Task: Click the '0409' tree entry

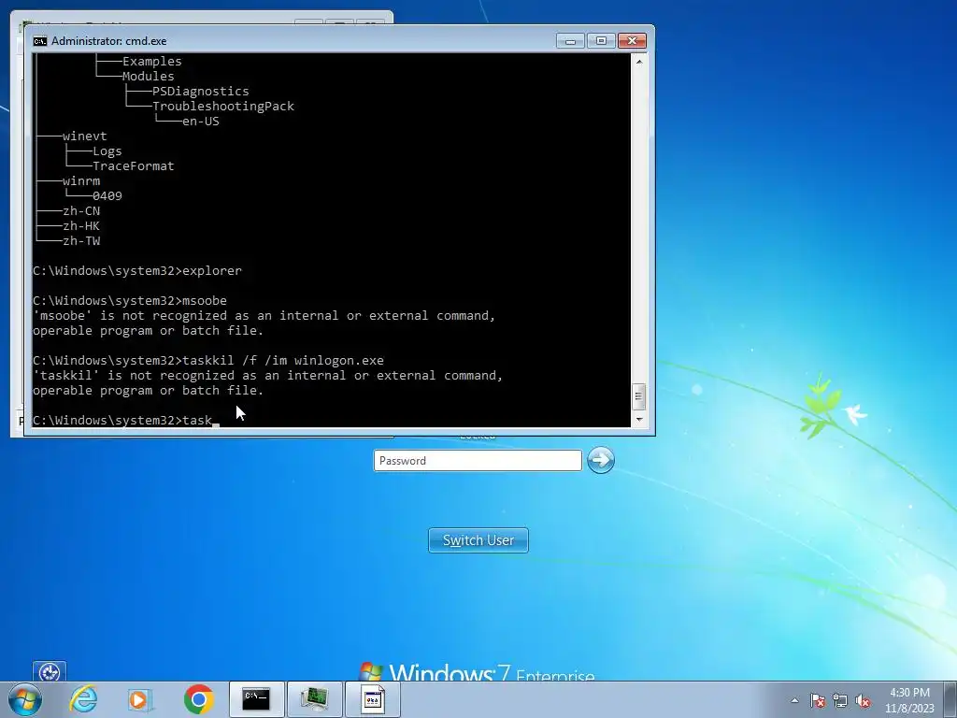Action: click(107, 196)
